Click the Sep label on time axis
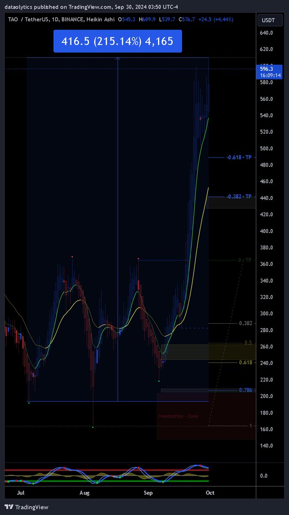 pos(148,493)
